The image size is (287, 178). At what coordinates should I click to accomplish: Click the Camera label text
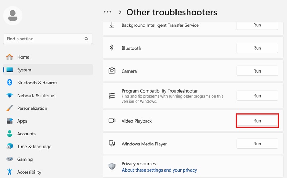[x=129, y=71]
